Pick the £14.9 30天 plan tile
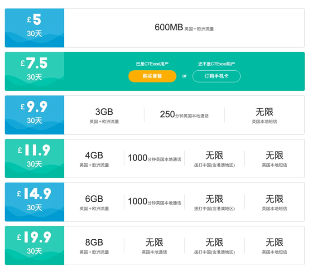The width and height of the screenshot is (327, 271). point(34,202)
